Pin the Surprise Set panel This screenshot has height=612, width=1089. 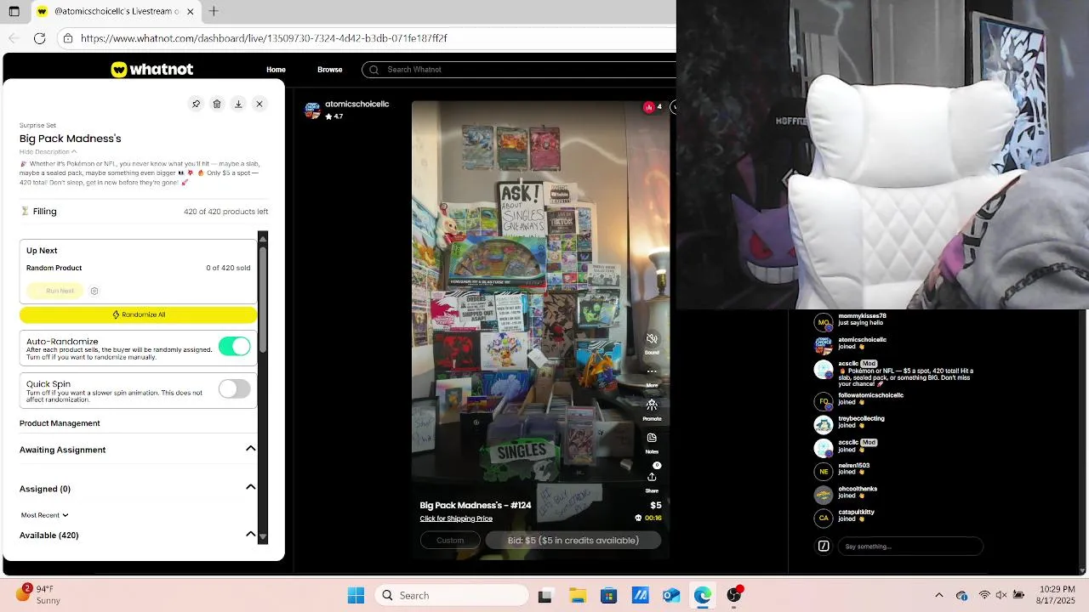[x=196, y=104]
